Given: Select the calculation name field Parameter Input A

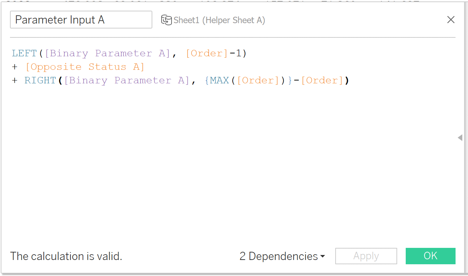Looking at the screenshot, I should coord(81,20).
